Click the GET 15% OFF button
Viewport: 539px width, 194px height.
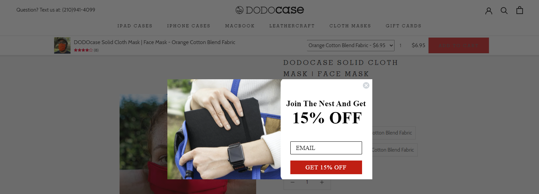[x=326, y=167]
